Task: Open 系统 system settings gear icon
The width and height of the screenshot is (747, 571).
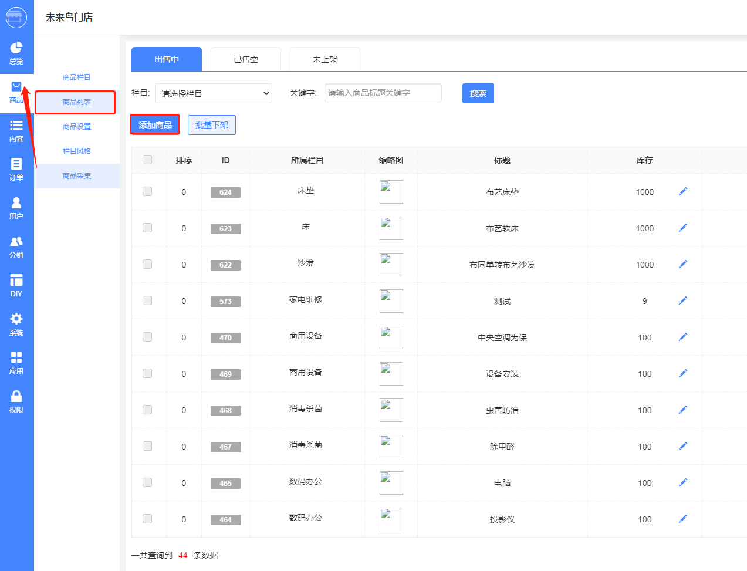Action: tap(16, 324)
